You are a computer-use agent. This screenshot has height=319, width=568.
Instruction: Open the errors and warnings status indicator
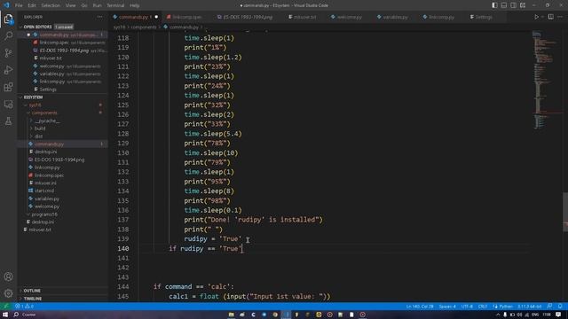[x=24, y=307]
